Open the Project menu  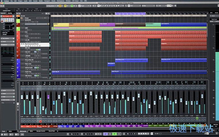click(20, 1)
